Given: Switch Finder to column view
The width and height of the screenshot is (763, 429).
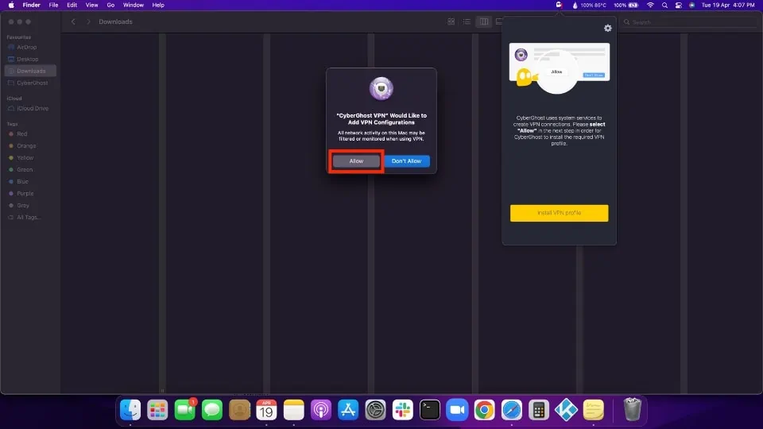Looking at the screenshot, I should [484, 22].
